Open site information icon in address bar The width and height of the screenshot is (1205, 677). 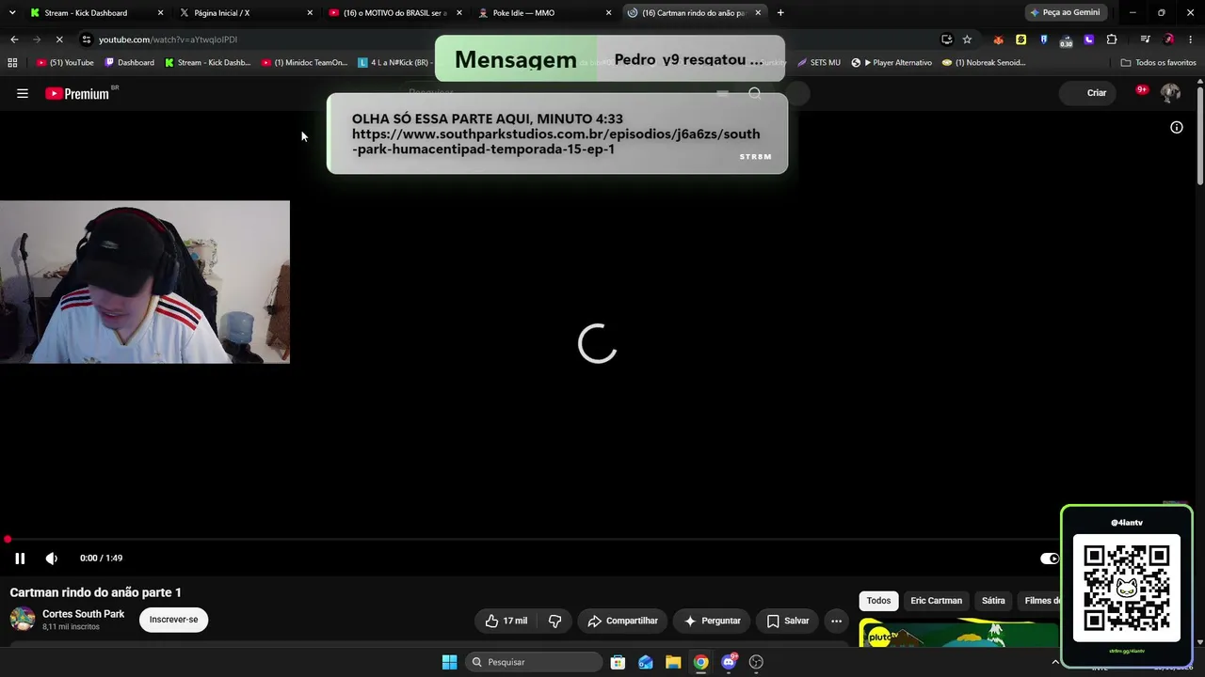(87, 39)
